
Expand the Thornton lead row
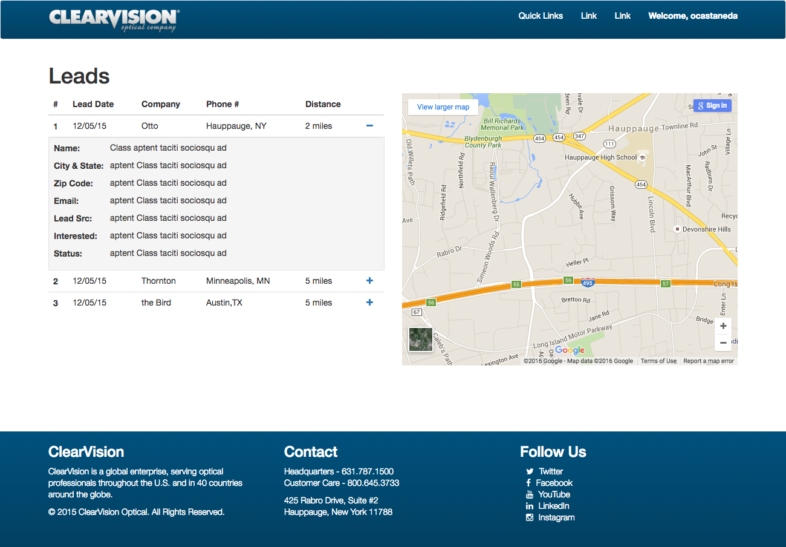click(370, 281)
